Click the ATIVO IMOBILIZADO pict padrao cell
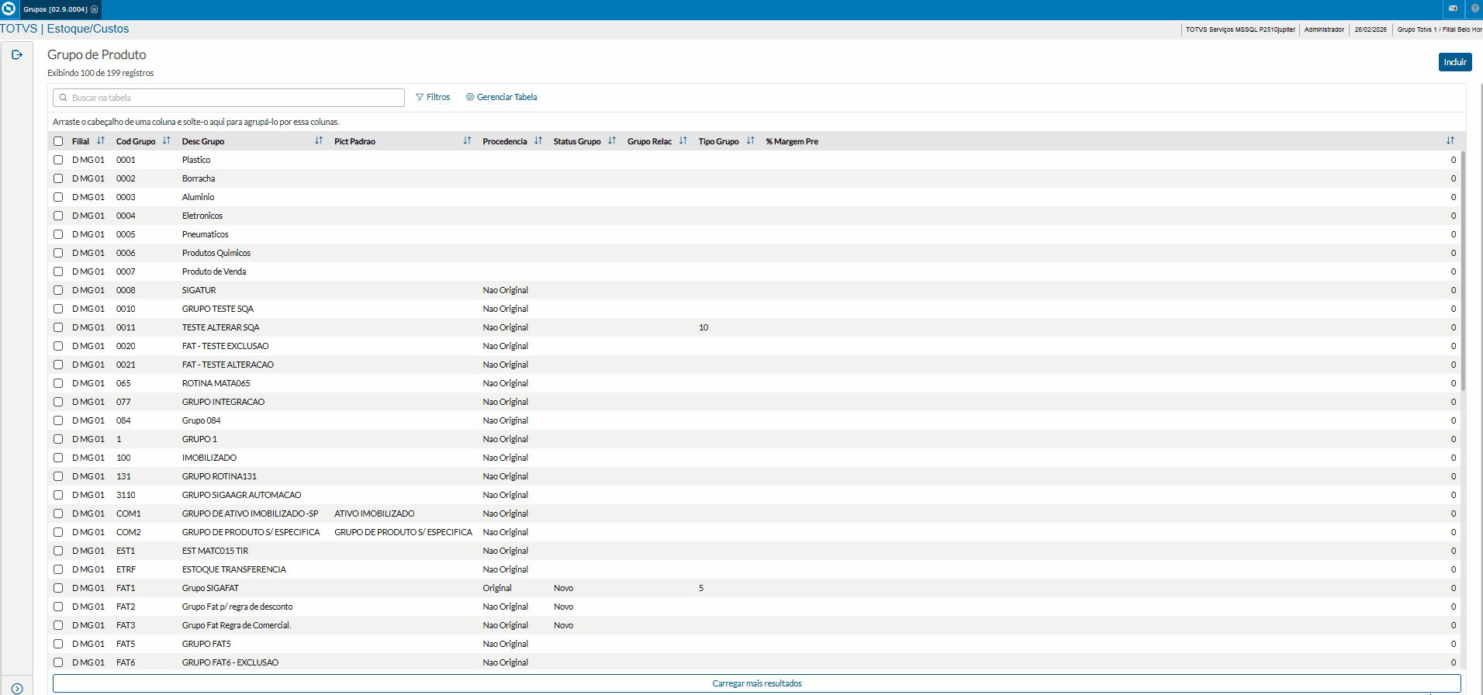 (375, 513)
